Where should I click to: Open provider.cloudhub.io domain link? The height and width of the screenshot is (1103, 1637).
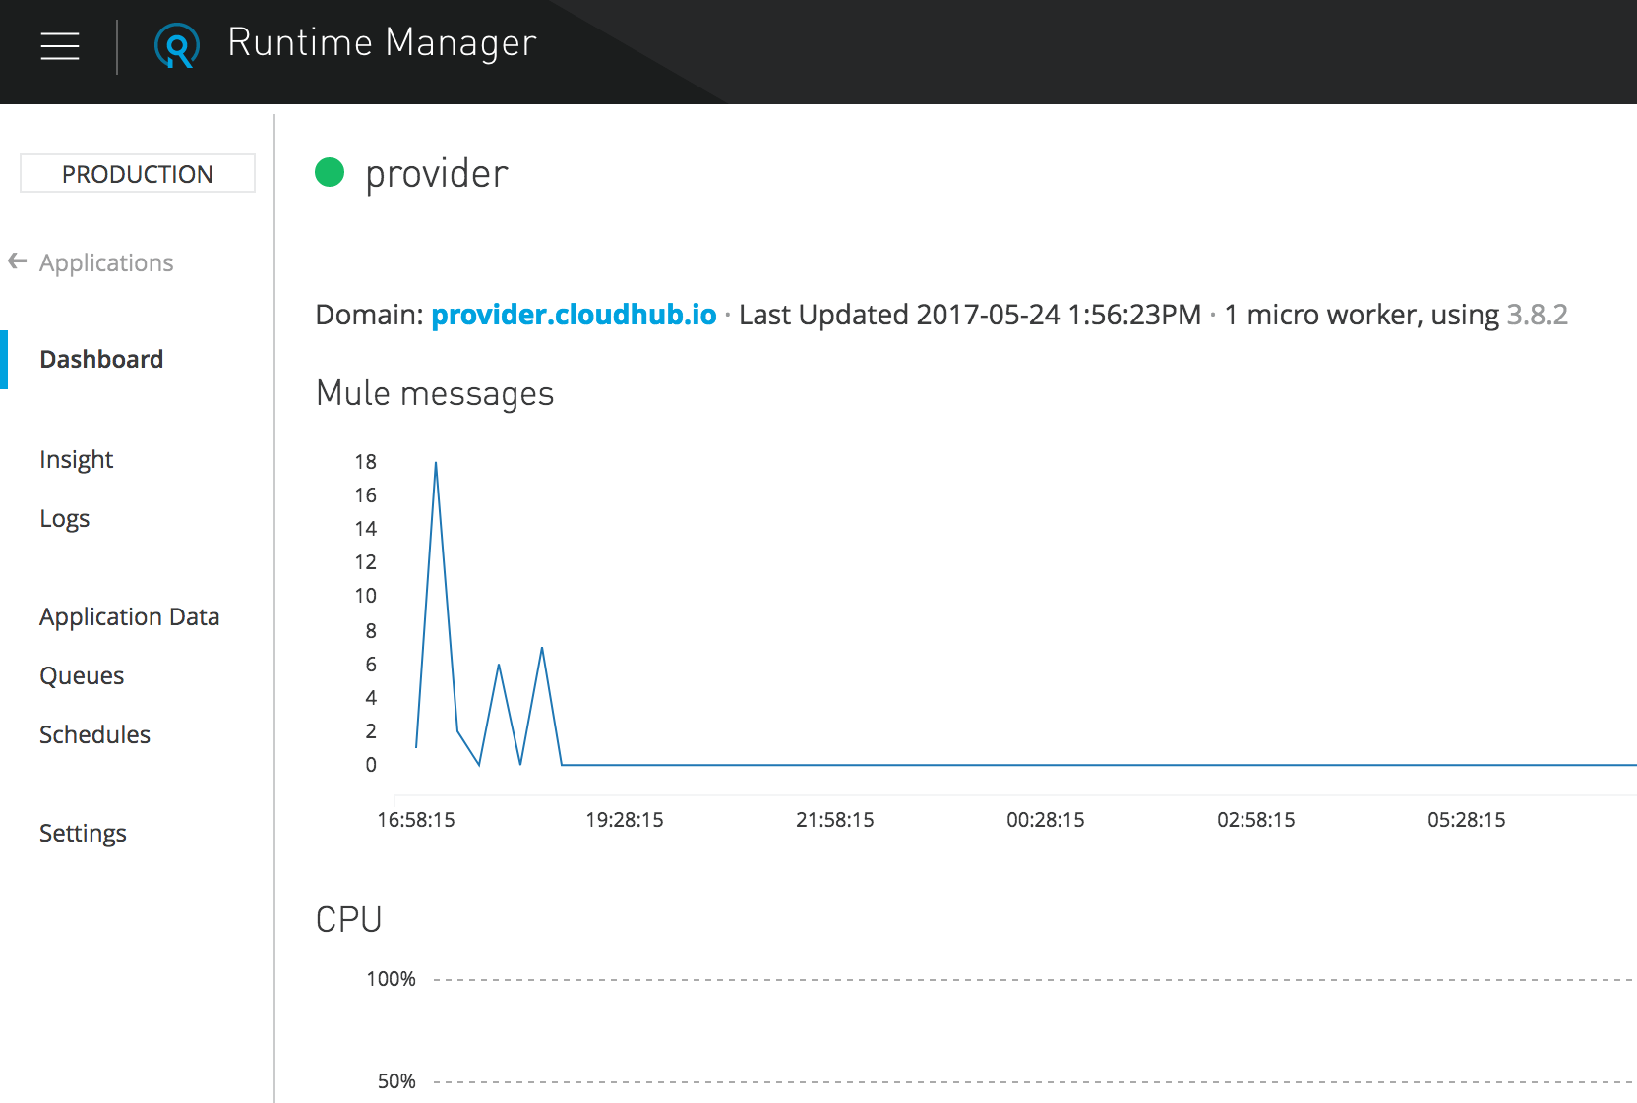coord(574,315)
